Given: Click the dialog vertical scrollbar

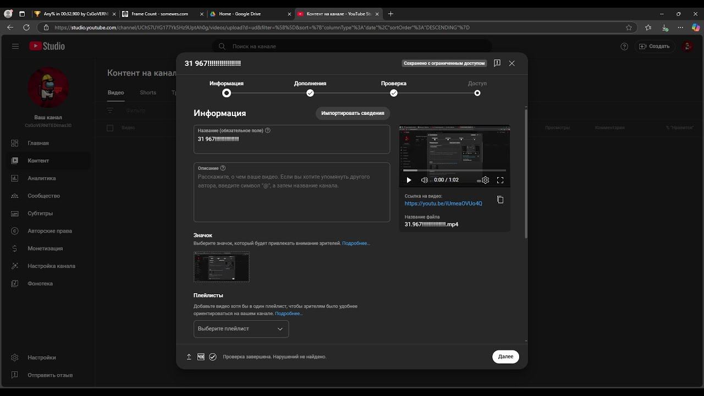Looking at the screenshot, I should pos(526,173).
